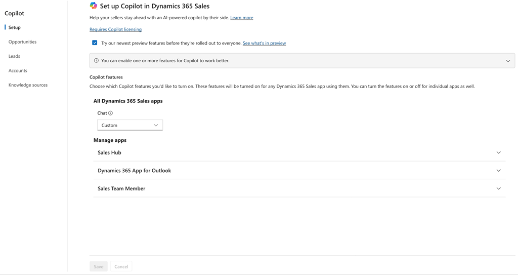Follow the Learn more link
Screen dimensions: 518x275
pyautogui.click(x=241, y=18)
